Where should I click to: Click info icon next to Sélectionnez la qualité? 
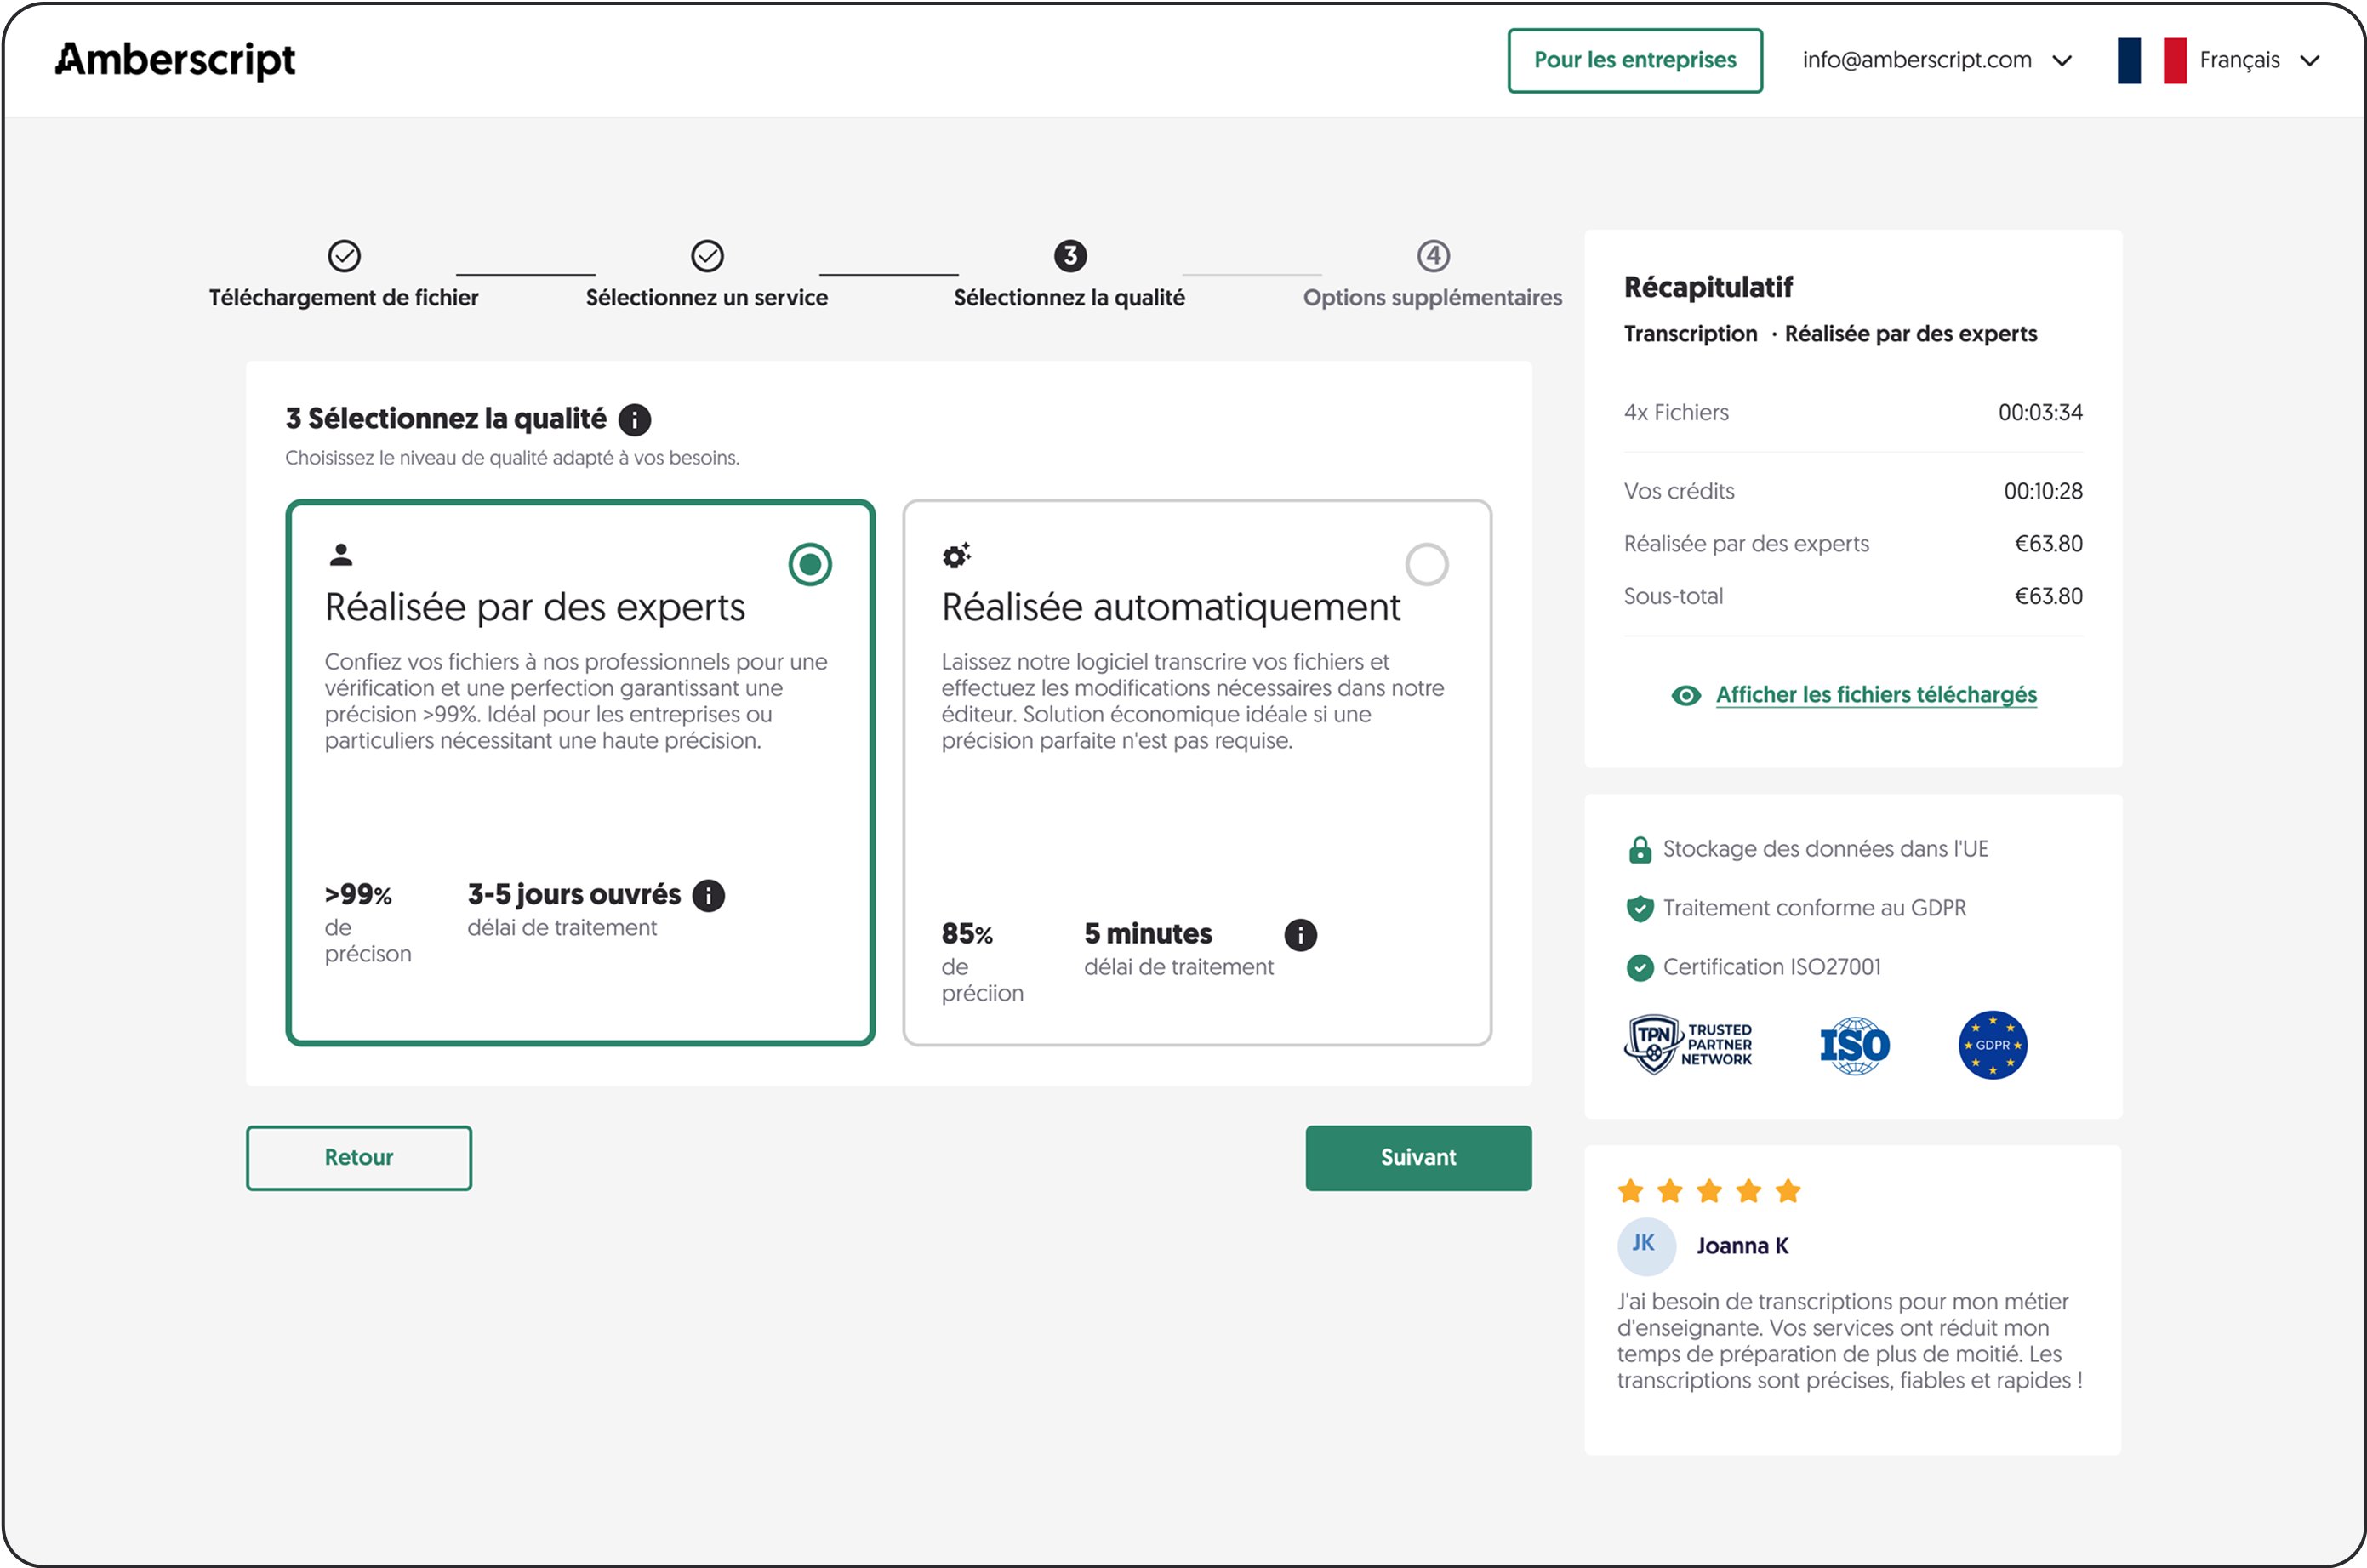pyautogui.click(x=634, y=419)
